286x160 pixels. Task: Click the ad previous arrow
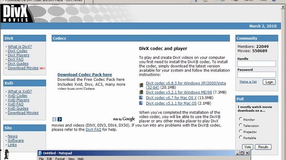[54, 119]
